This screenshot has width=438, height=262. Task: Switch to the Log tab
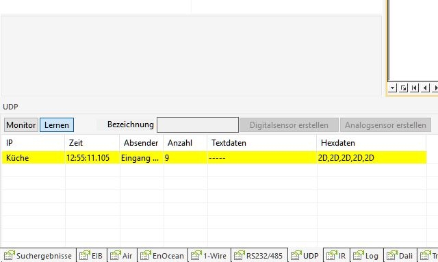coord(367,255)
